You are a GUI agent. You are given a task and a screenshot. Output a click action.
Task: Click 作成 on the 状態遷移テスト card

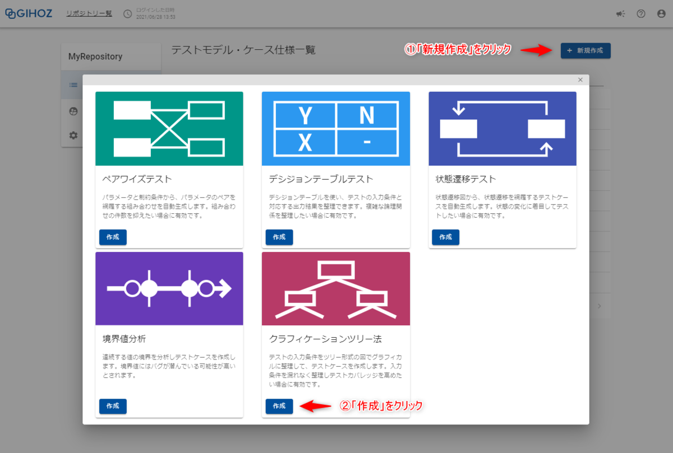click(x=445, y=237)
